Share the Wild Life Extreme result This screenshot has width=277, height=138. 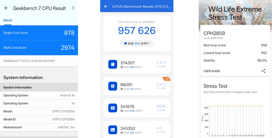coord(263,71)
